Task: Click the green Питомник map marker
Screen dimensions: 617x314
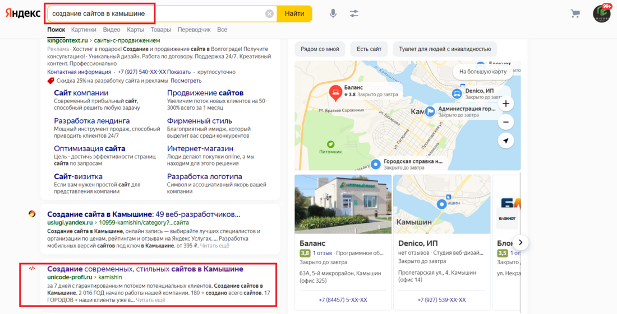Action: 331,144
